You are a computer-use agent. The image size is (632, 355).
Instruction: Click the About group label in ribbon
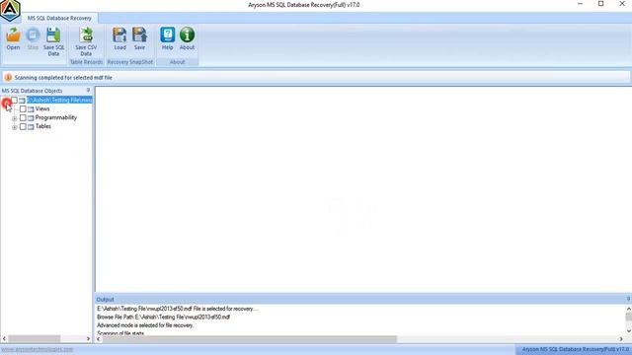coord(178,62)
